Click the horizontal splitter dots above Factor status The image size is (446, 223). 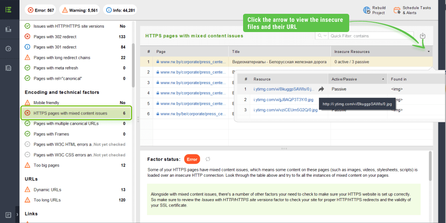(x=284, y=149)
